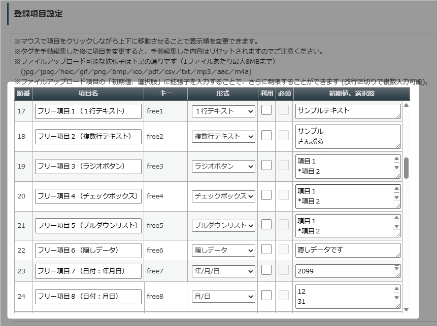Click the free2 key text

coord(155,137)
